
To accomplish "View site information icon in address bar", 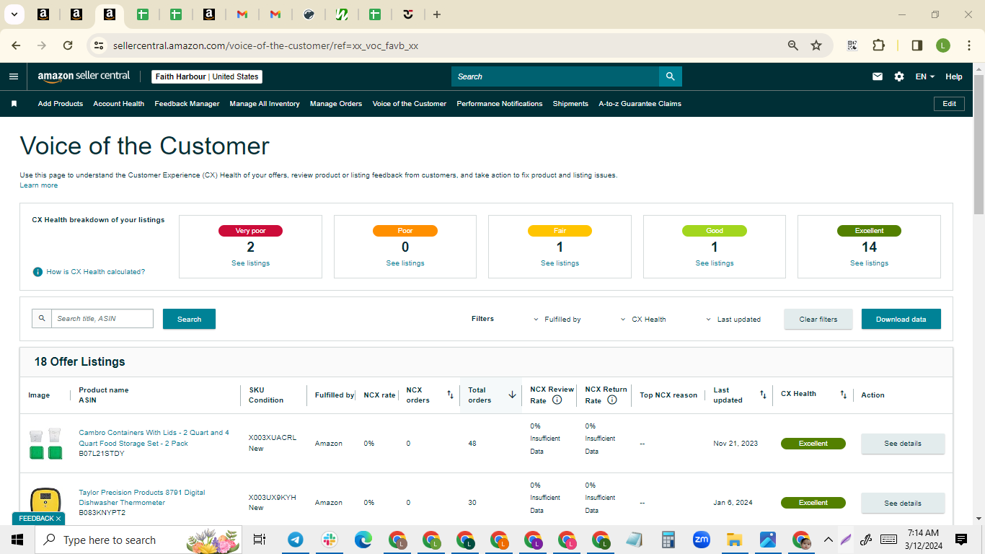I will [x=99, y=45].
